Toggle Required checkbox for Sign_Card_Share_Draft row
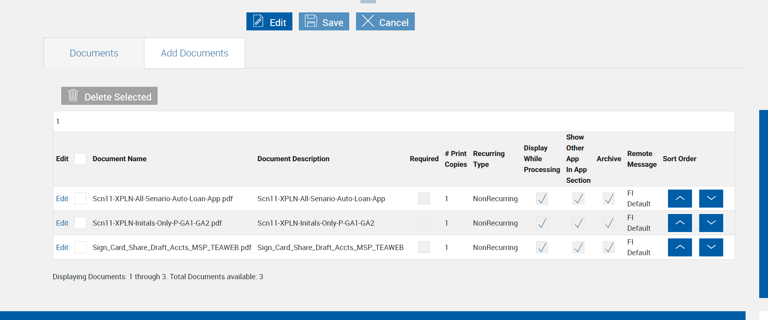Screen dimensions: 768x320 coord(424,247)
